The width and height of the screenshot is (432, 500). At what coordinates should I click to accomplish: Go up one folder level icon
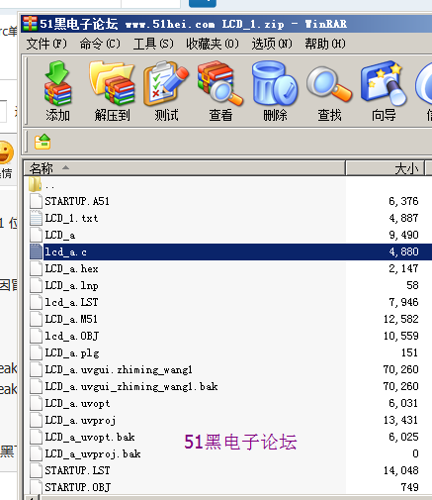click(x=43, y=142)
